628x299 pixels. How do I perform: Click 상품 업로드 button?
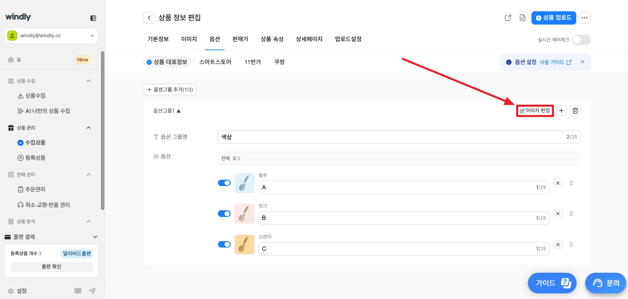click(554, 18)
